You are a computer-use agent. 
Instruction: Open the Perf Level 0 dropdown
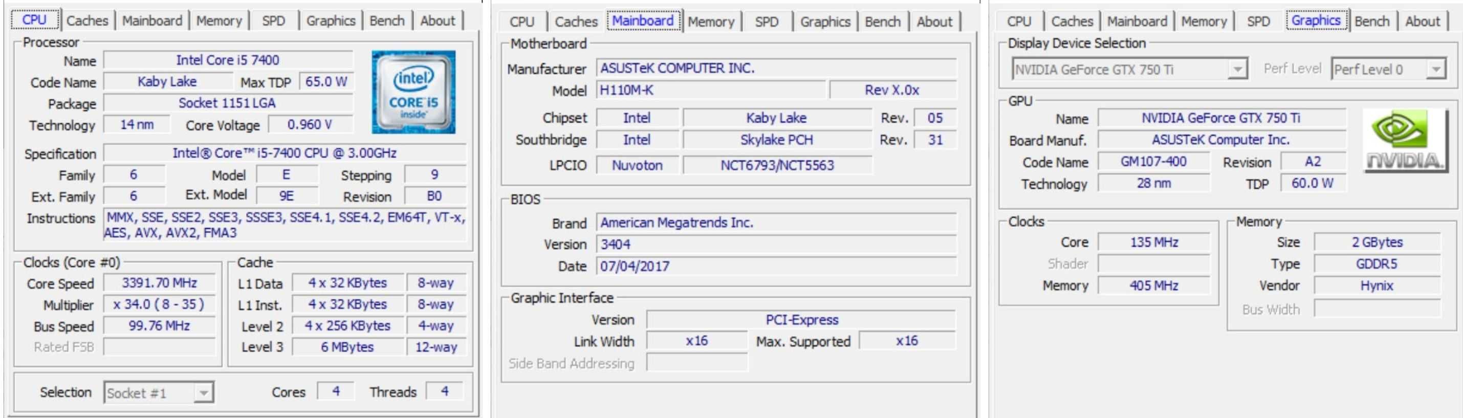pyautogui.click(x=1389, y=69)
